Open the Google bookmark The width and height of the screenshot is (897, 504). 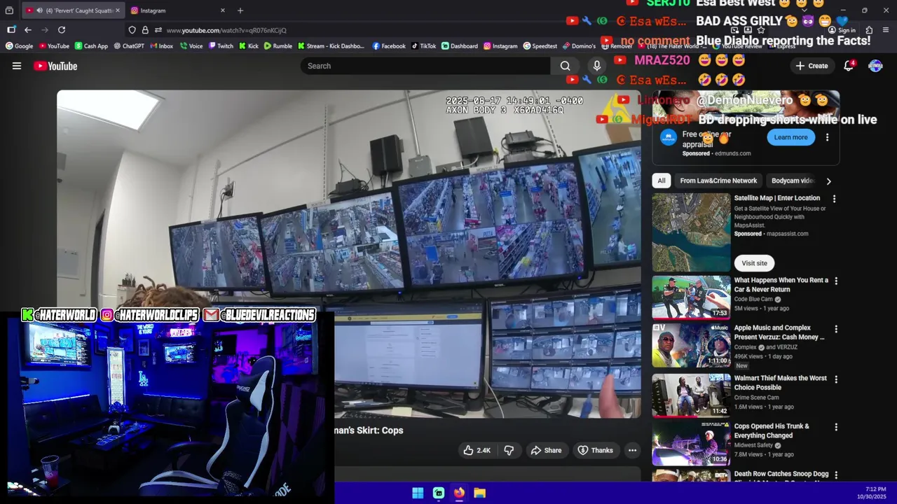pos(20,46)
